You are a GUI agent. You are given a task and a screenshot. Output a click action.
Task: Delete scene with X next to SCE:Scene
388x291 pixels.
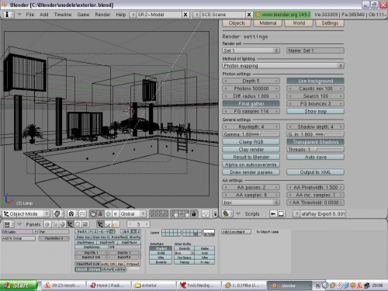click(x=249, y=15)
